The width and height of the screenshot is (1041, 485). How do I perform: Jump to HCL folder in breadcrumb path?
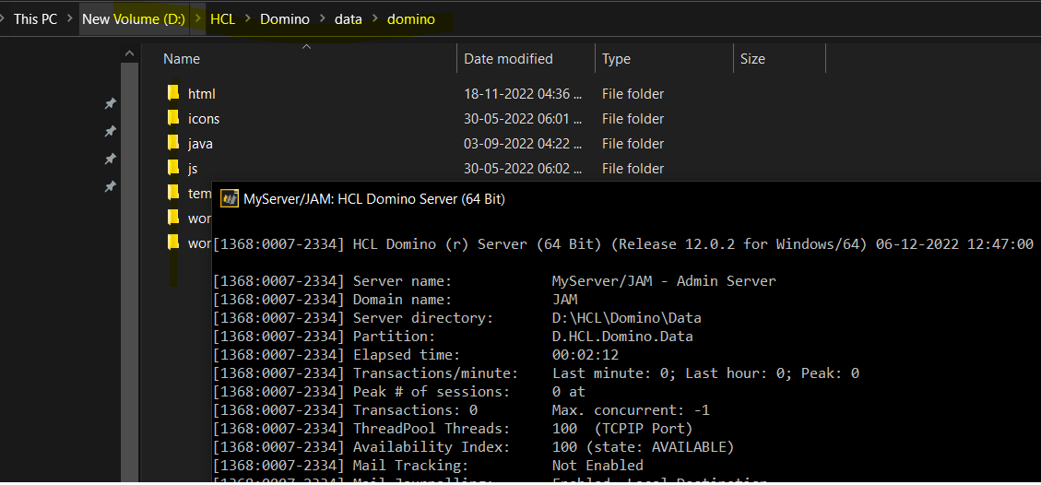click(x=222, y=18)
